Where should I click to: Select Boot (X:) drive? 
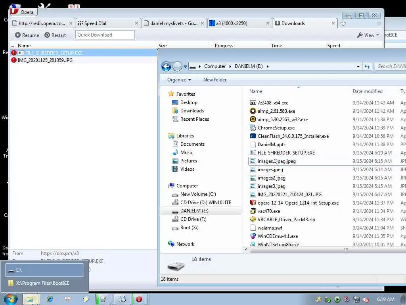pyautogui.click(x=189, y=228)
